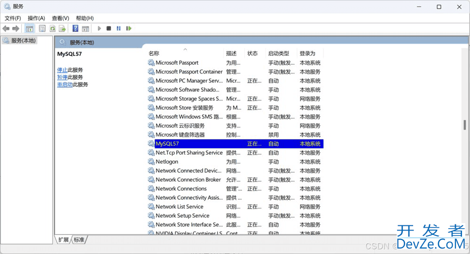Click 自动 startup type in MySQL57 row
The width and height of the screenshot is (470, 254).
pyautogui.click(x=274, y=144)
